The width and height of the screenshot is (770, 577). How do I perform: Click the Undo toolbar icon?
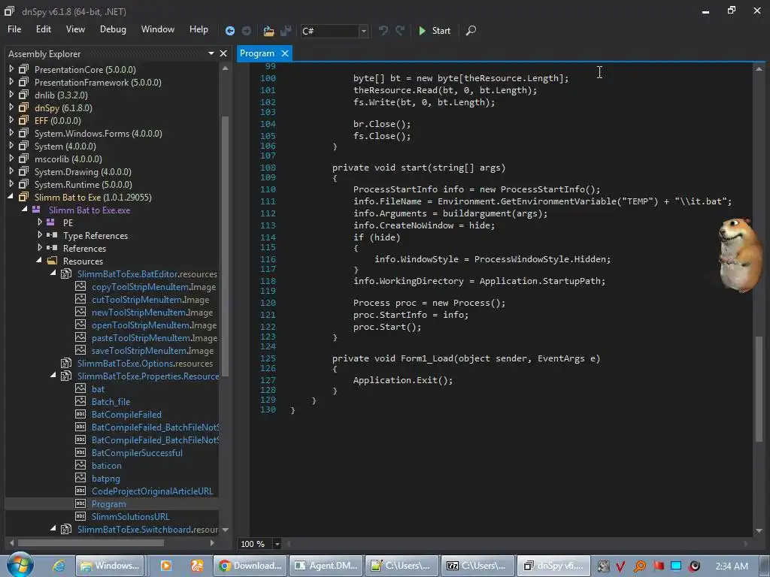click(x=383, y=31)
